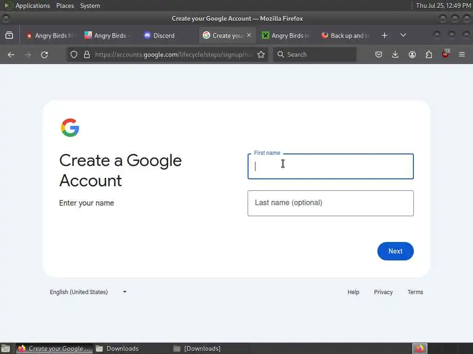Click the Firefox workspace switcher thumbnail
Screen dimensions: 473x354
pyautogui.click(x=419, y=348)
